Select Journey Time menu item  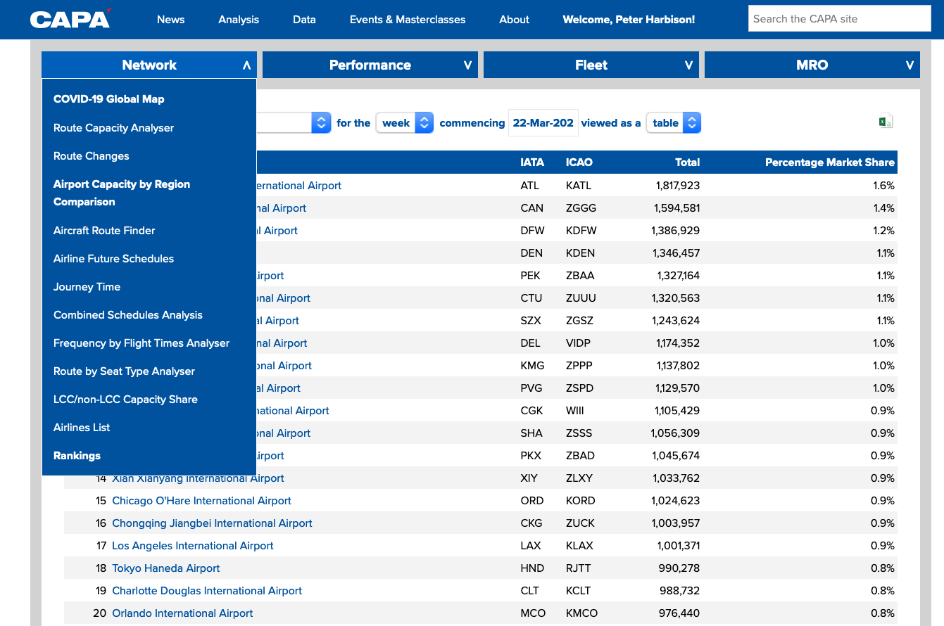coord(87,286)
